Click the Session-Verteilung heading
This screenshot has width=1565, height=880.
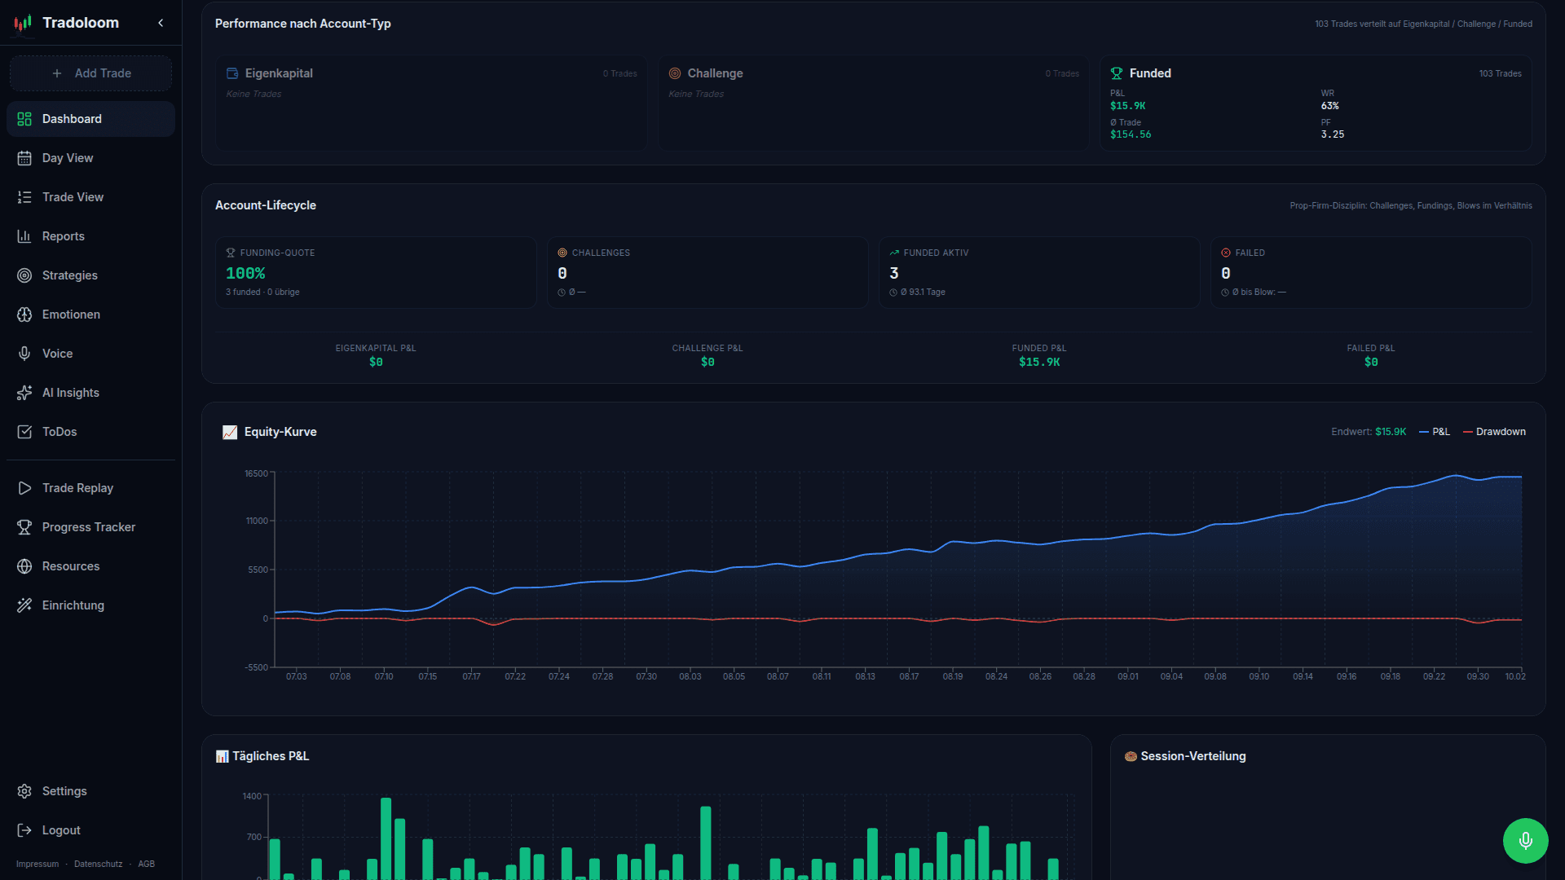point(1193,756)
